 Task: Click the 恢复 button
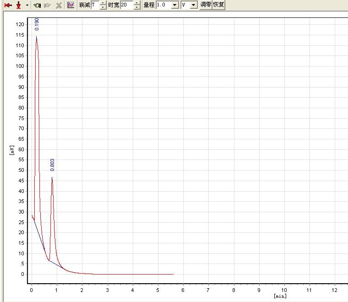pyautogui.click(x=218, y=5)
